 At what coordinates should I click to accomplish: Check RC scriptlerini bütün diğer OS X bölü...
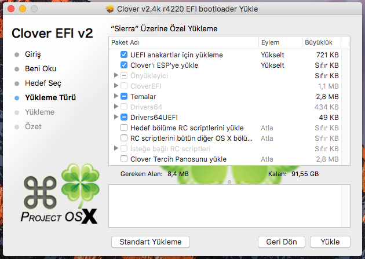[x=124, y=138]
